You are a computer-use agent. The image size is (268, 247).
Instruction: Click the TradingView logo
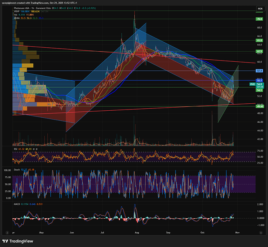pos(18,241)
